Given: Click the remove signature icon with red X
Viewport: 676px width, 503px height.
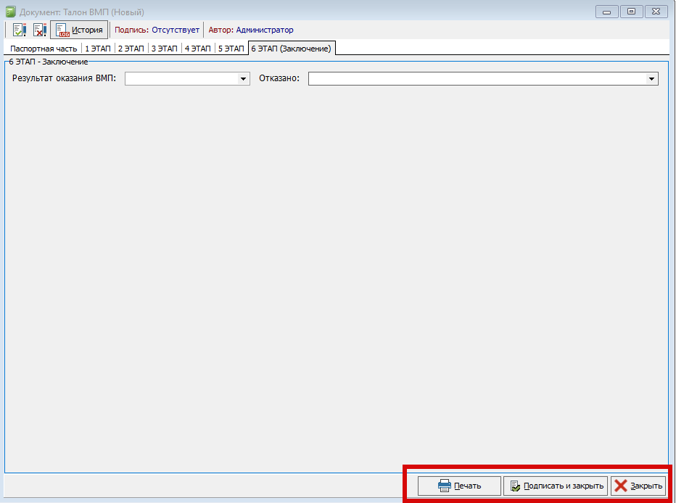Looking at the screenshot, I should coord(39,30).
